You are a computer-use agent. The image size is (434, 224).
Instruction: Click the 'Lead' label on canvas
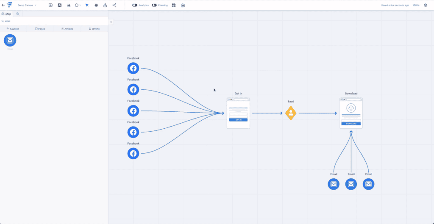[291, 102]
